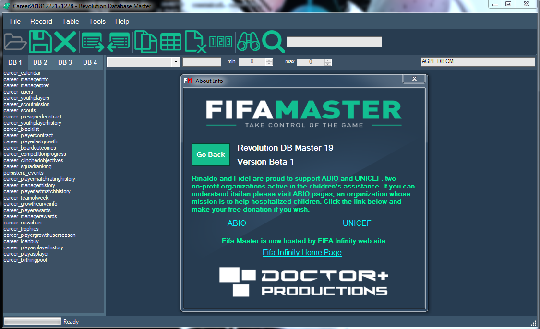This screenshot has height=329, width=540.
Task: Click the 123 numbering toolbar icon
Action: tap(221, 42)
